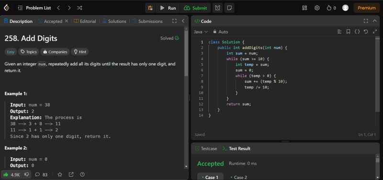The height and width of the screenshot is (180, 383).
Task: Click the description panel scrollbar
Action: 186,53
